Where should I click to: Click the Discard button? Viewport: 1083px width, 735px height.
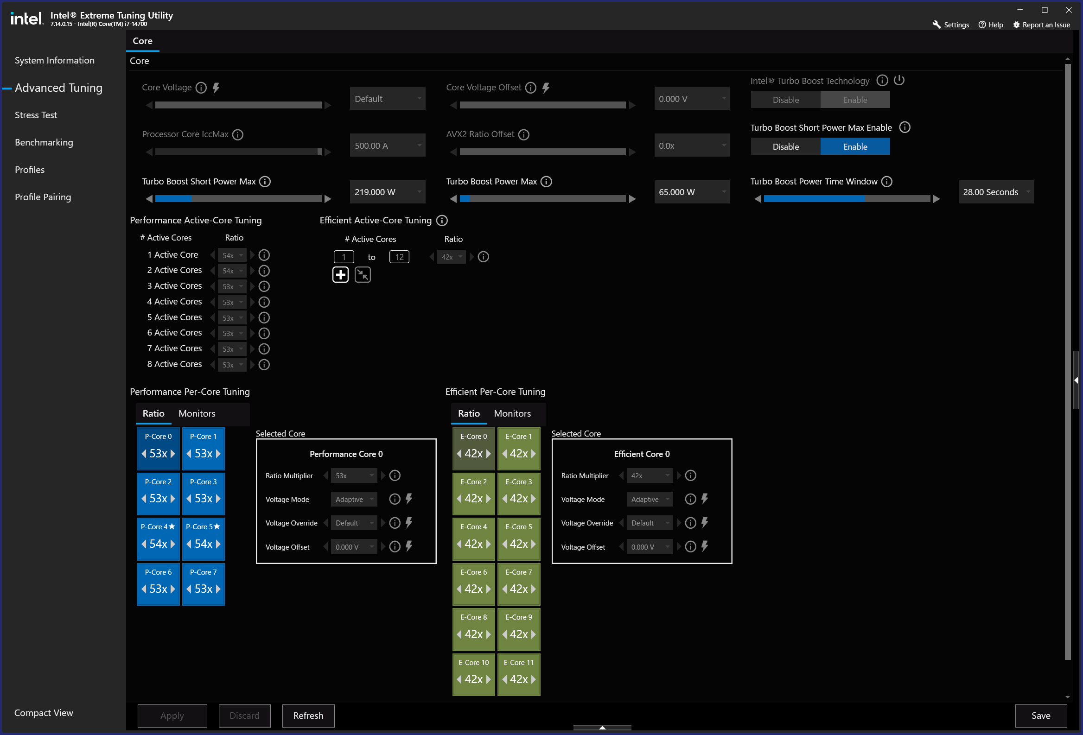[244, 716]
